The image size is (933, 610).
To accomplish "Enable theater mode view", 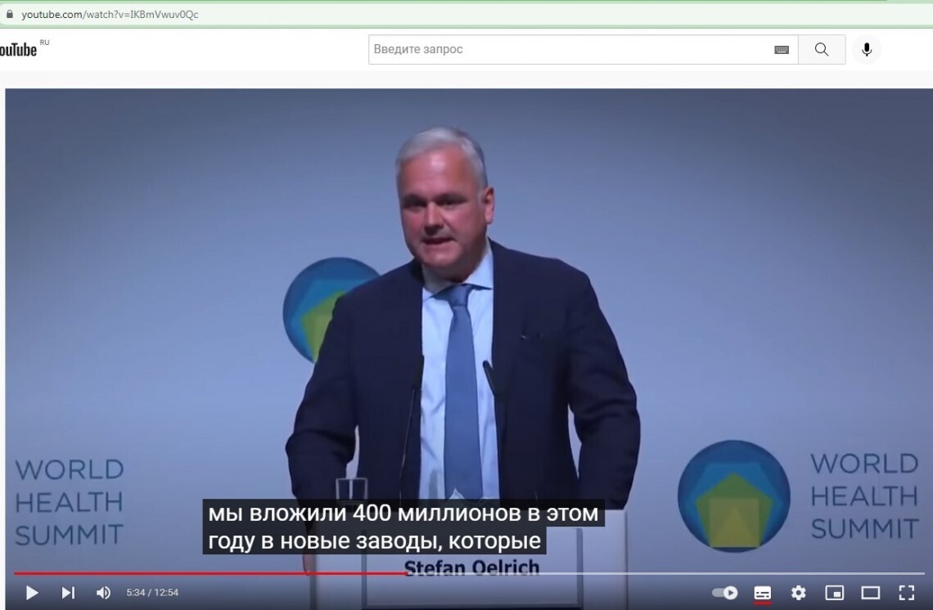I will (x=870, y=593).
